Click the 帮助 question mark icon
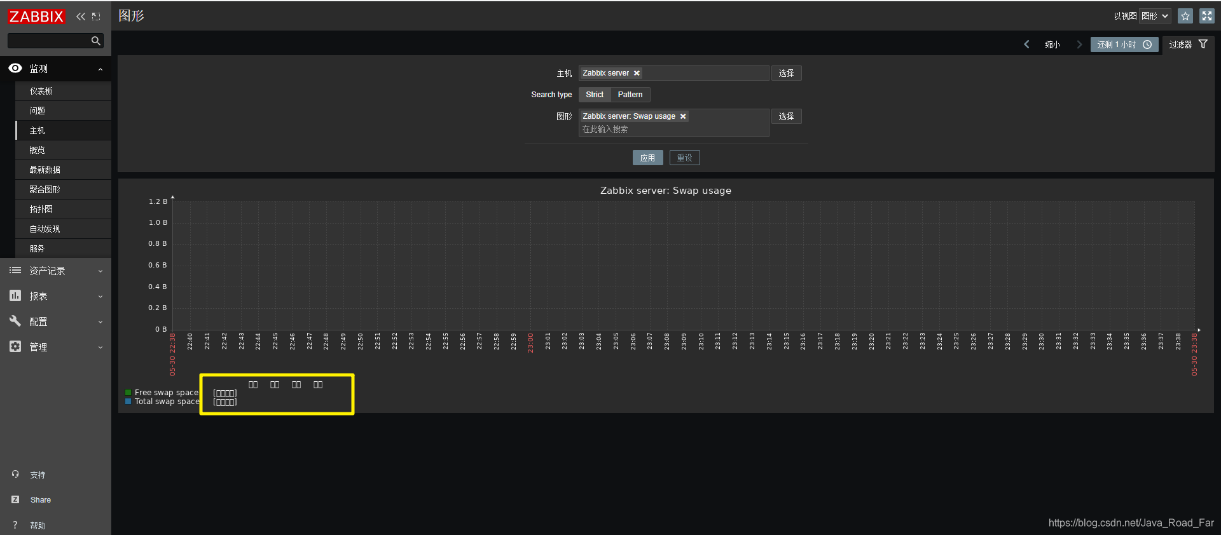1221x535 pixels. tap(15, 525)
